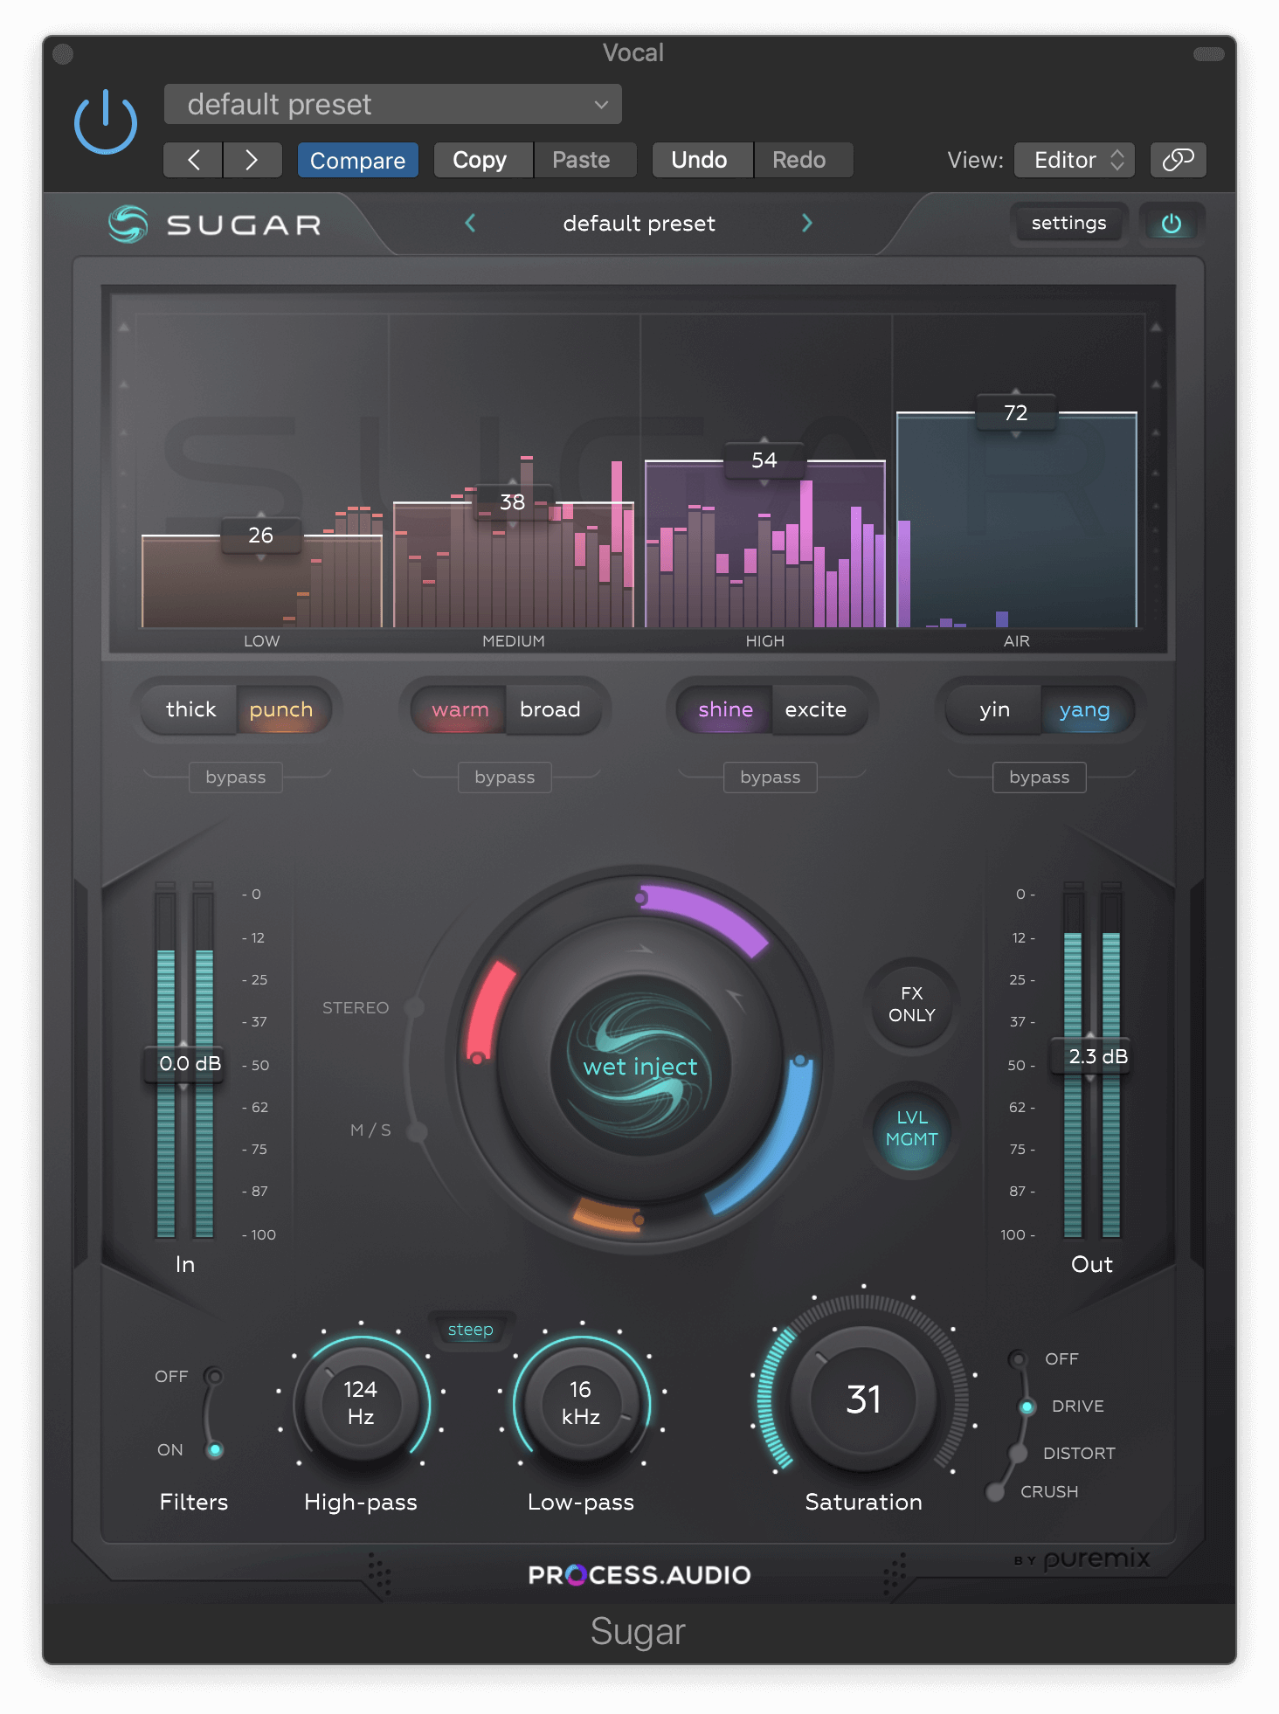Click the wet inject center knob

click(x=640, y=1066)
